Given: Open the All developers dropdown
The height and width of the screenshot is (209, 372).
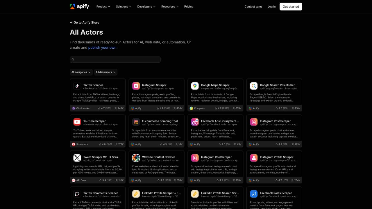Looking at the screenshot, I should tap(105, 72).
